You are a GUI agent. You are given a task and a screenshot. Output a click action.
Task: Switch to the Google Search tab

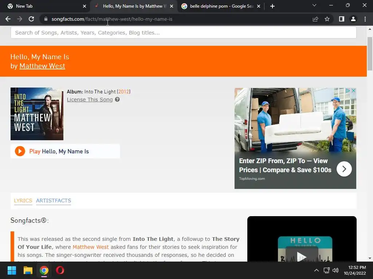tap(220, 6)
